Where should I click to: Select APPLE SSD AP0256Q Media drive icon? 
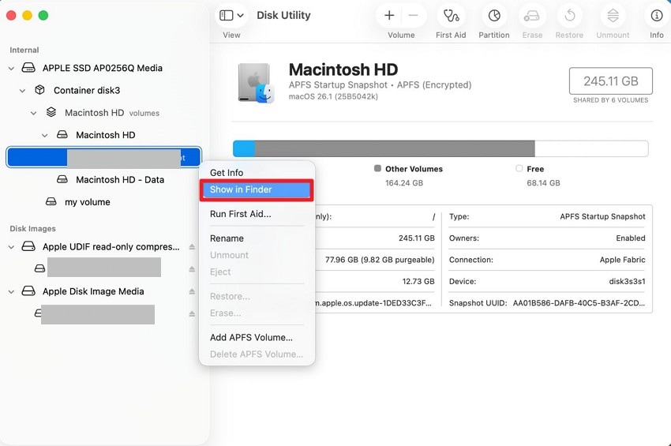pyautogui.click(x=28, y=68)
